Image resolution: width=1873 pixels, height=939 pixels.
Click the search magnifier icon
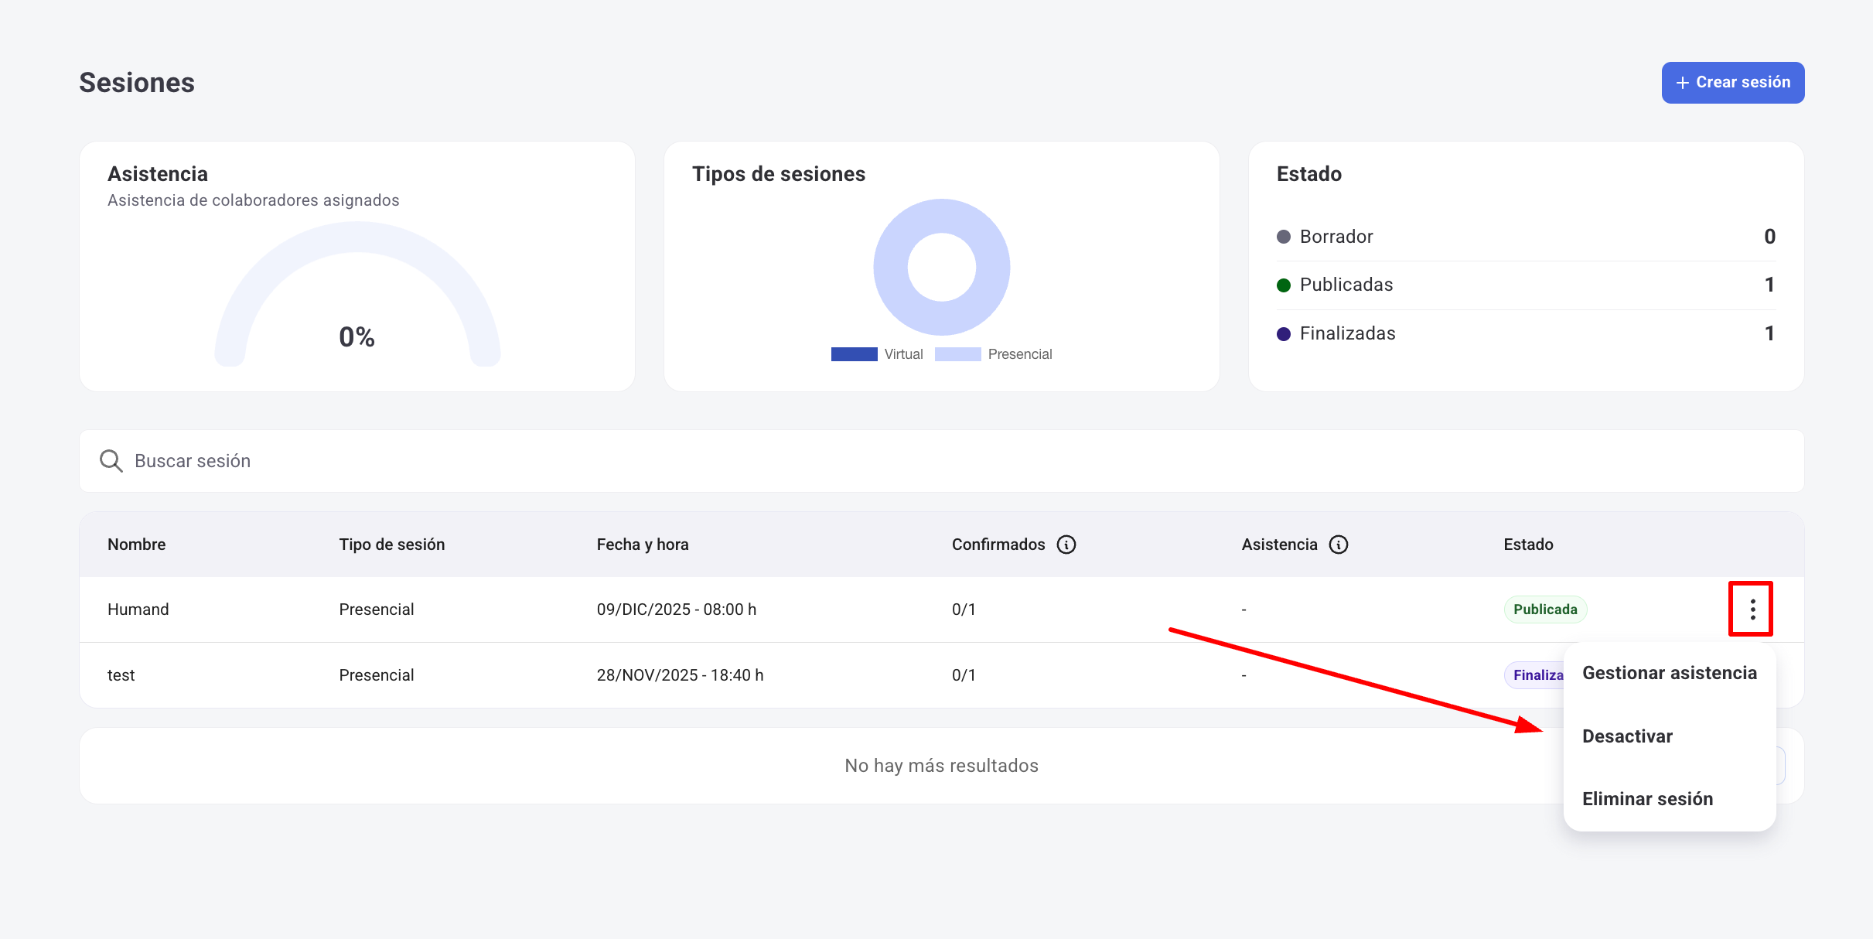[x=111, y=461]
